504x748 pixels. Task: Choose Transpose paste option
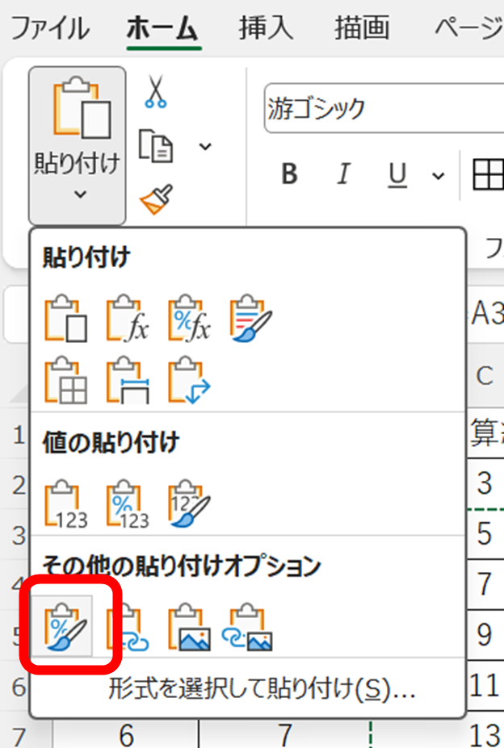[x=189, y=379]
